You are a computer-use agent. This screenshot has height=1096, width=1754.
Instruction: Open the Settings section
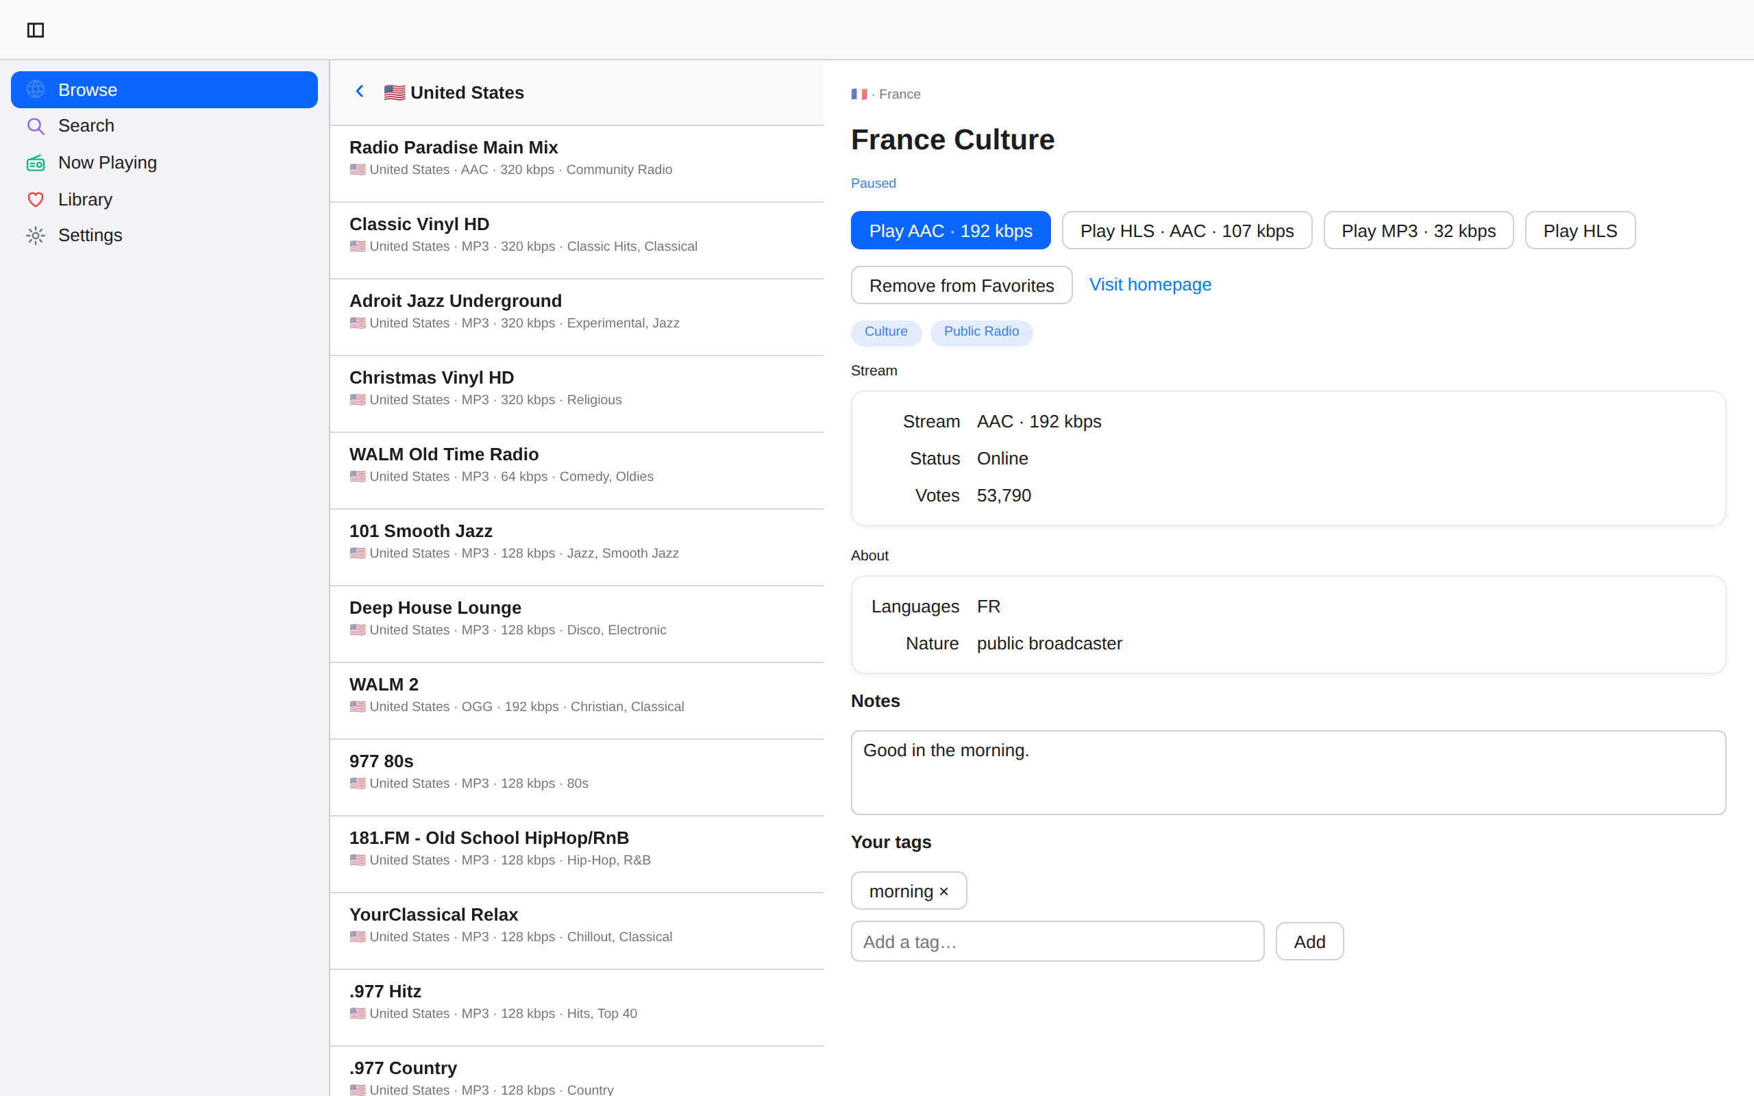pos(164,236)
